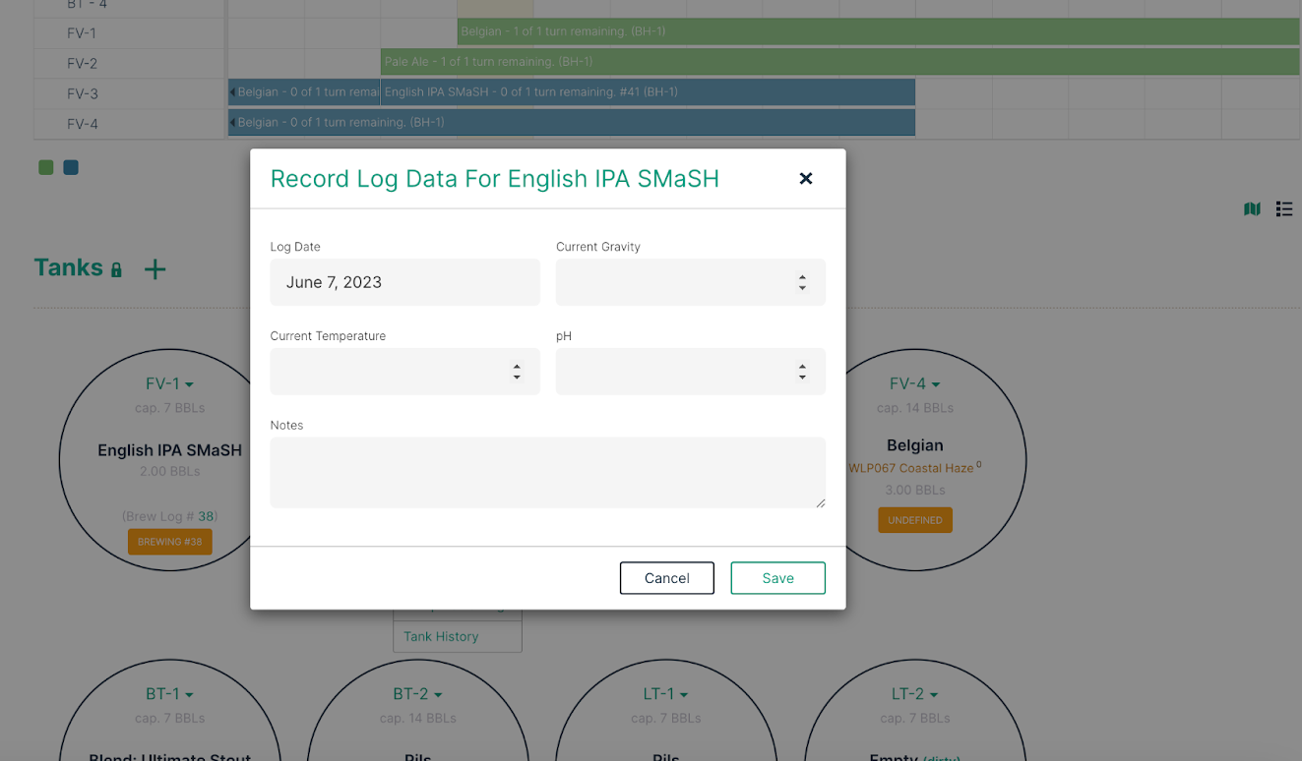
Task: Open the BT-1 tank dropdown
Action: pos(169,694)
